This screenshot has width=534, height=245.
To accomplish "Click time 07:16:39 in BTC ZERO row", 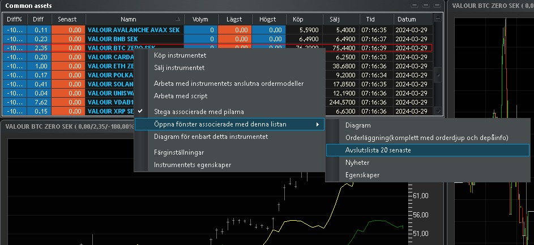I will (x=374, y=48).
